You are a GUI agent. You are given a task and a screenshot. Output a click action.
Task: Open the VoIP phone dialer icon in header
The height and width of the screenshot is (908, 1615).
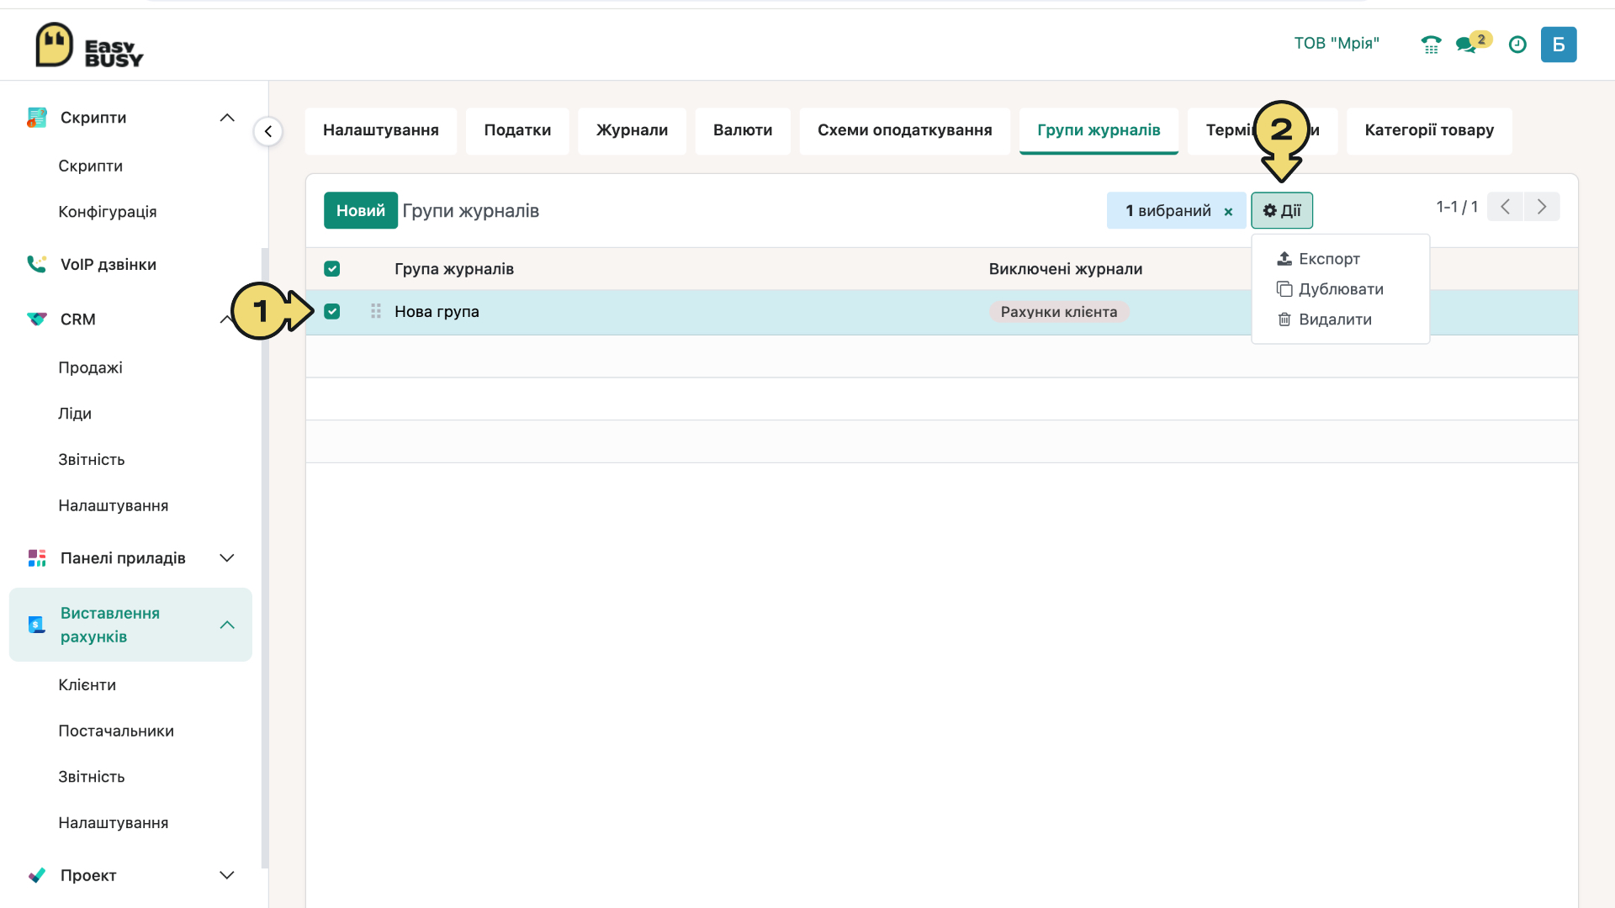click(x=1431, y=45)
